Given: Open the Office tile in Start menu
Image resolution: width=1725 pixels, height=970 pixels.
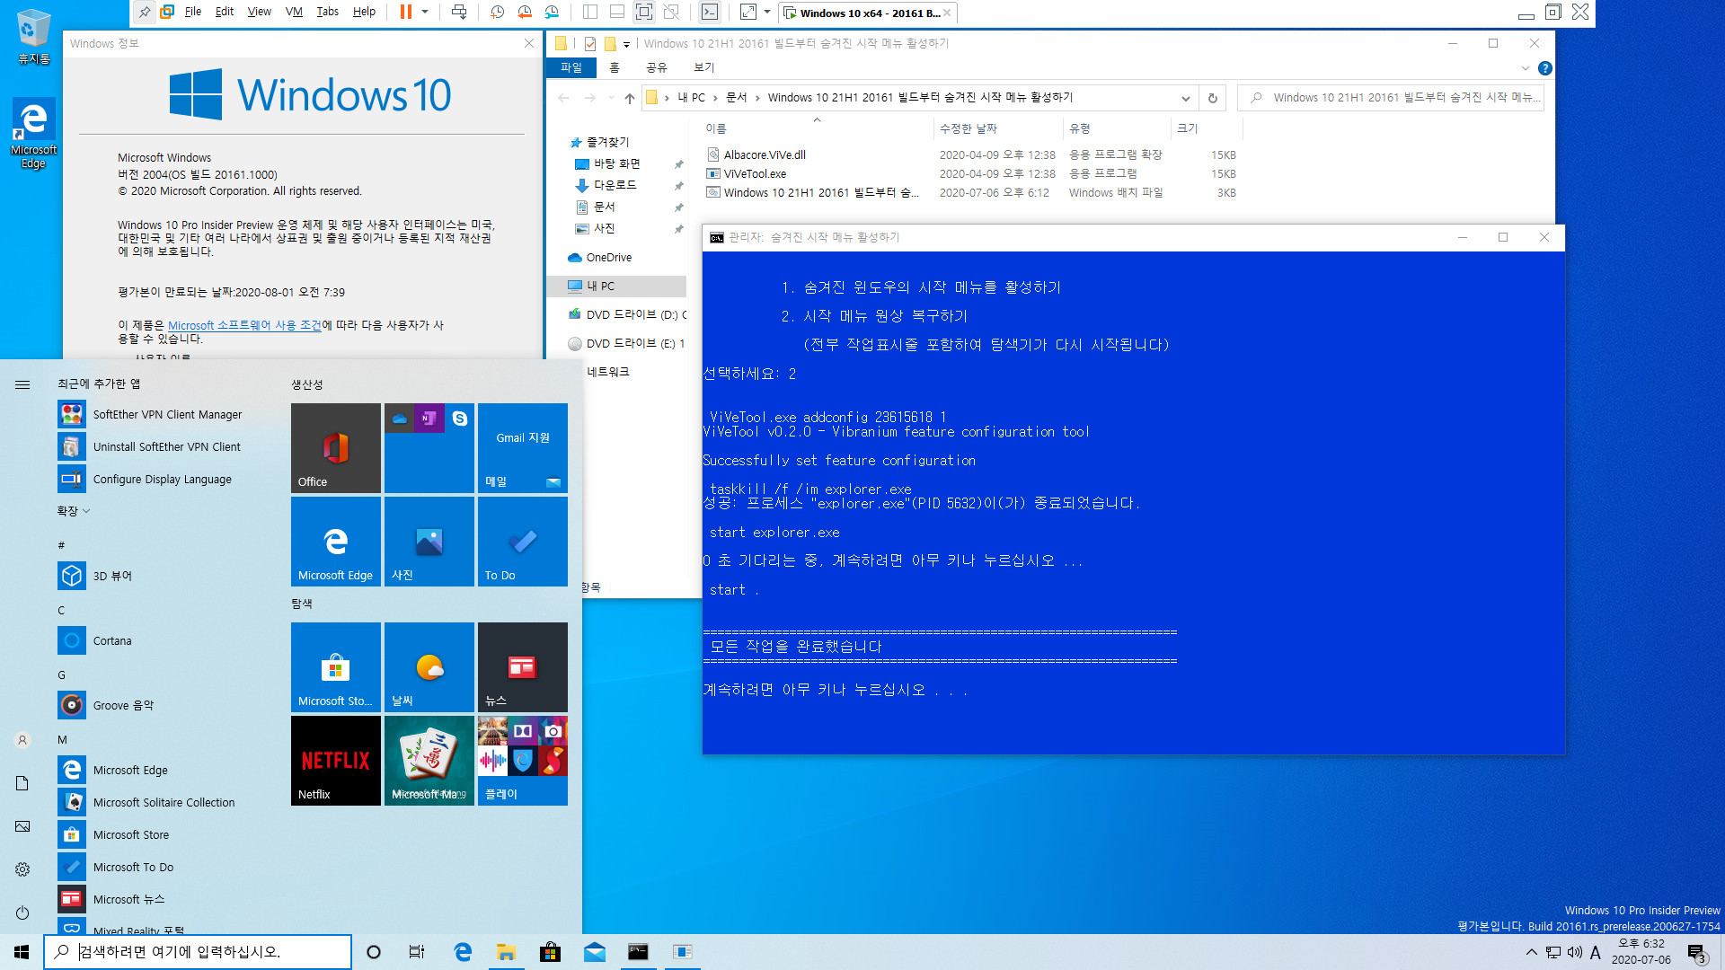Looking at the screenshot, I should point(336,448).
